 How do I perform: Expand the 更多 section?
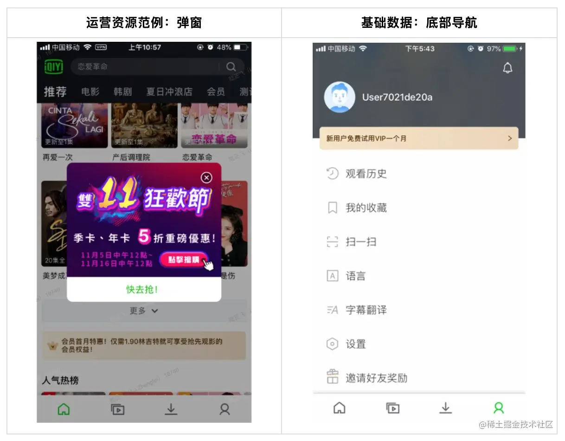(x=144, y=311)
